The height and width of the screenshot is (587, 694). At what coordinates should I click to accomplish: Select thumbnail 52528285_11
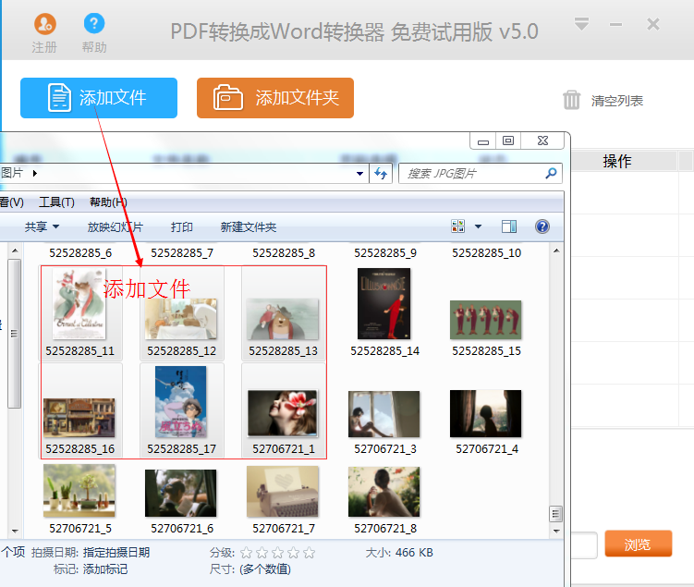click(79, 304)
